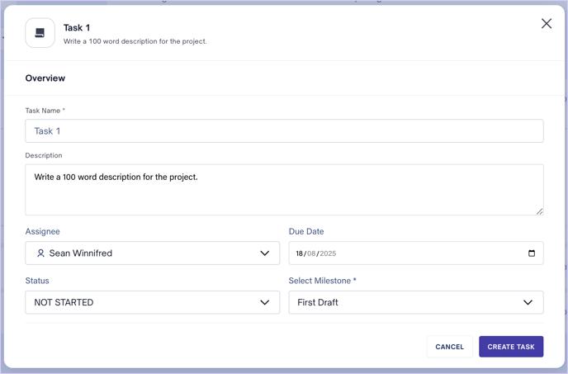
Task: Close the task dialog with X icon
Action: click(547, 24)
